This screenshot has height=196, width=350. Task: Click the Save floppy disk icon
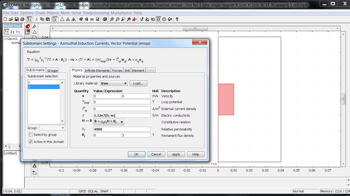(16, 19)
